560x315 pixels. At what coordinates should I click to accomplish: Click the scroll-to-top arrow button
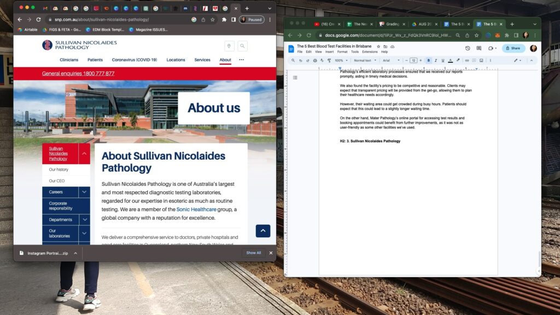click(263, 231)
